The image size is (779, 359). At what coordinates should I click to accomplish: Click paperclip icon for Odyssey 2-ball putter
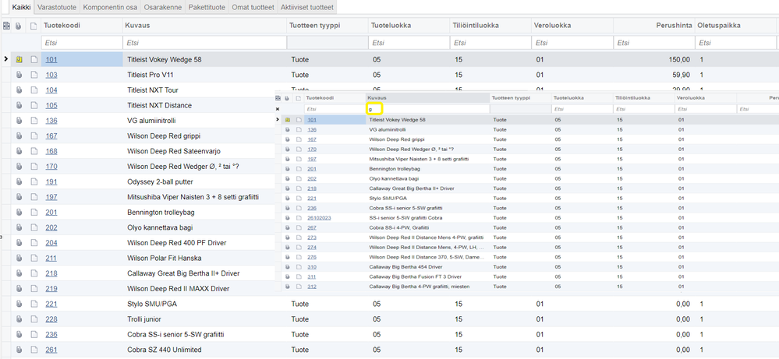click(19, 182)
